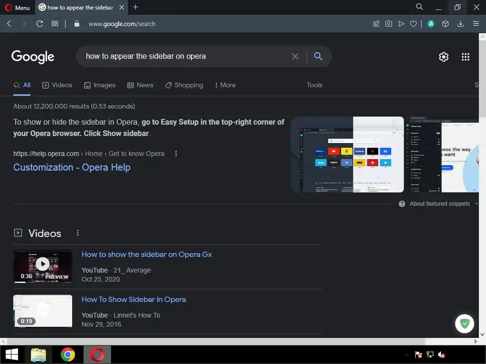Viewport: 486px width, 364px height.
Task: Open the help.opera.com result options dots
Action: [176, 154]
